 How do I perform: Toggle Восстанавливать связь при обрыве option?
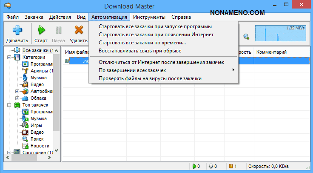[x=140, y=51]
